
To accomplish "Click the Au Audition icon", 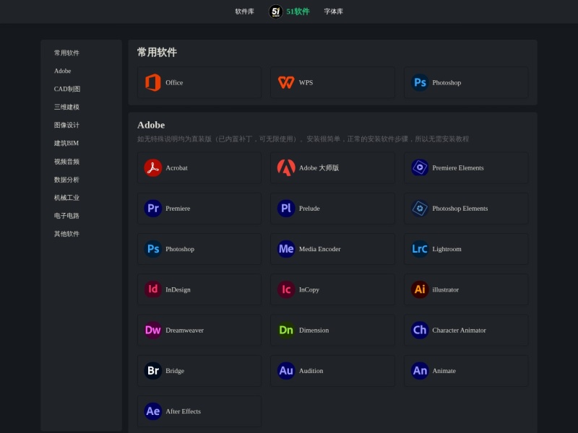I will point(286,370).
